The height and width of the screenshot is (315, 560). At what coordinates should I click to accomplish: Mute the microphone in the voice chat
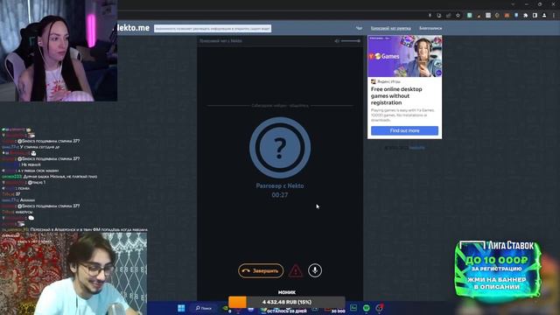(x=315, y=270)
